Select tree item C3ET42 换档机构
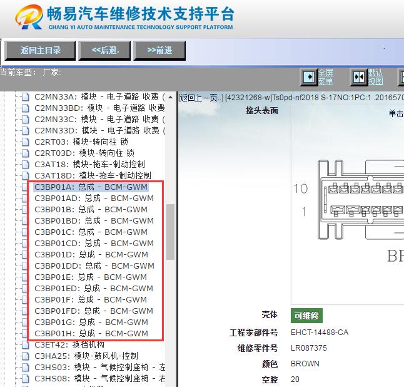The image size is (404, 387). [x=69, y=344]
